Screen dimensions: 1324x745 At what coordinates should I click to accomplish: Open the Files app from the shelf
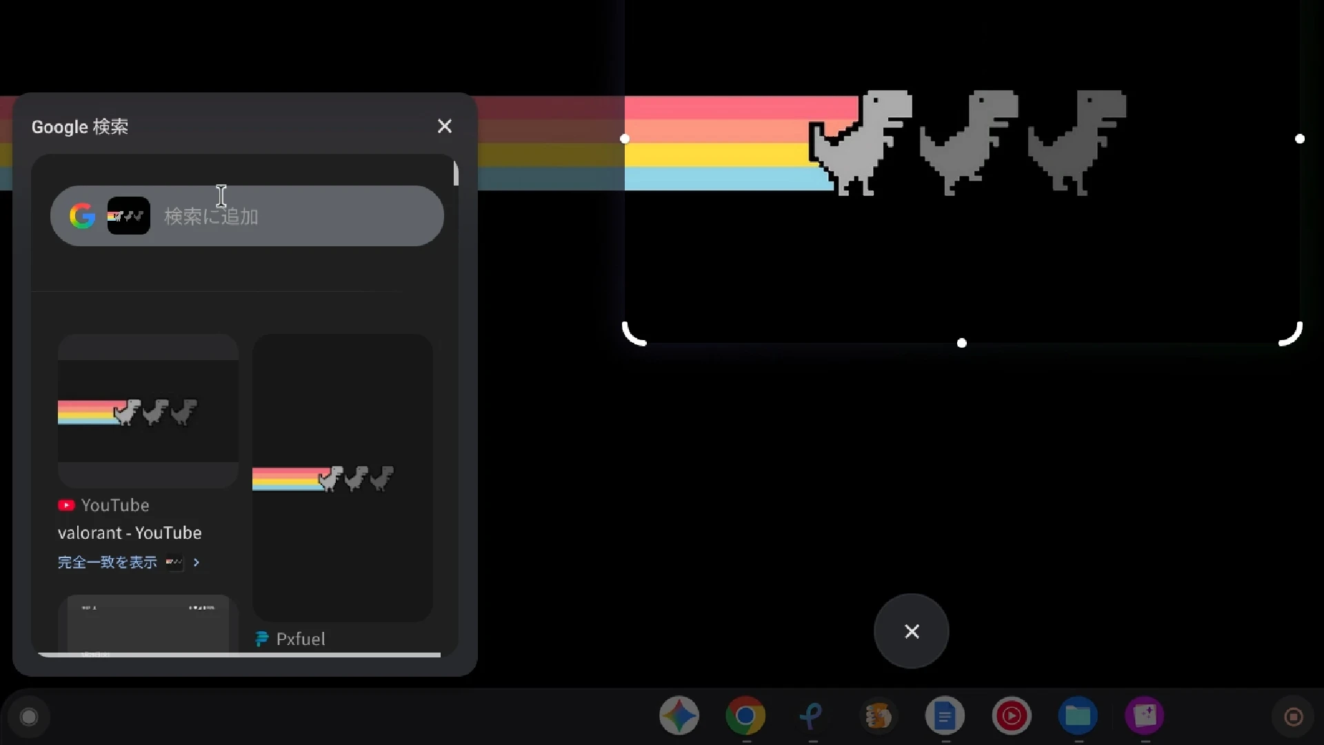pos(1078,715)
